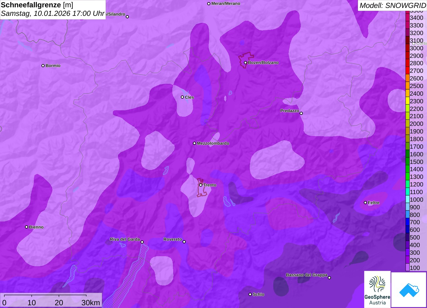The image size is (427, 308).
Task: Select the Cles city marker dot
Action: click(182, 97)
